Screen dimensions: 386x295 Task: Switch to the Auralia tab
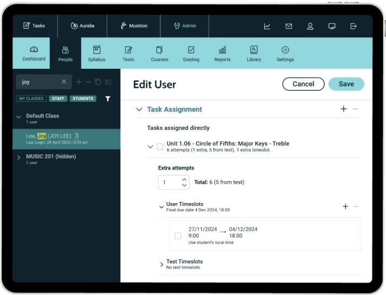(82, 26)
